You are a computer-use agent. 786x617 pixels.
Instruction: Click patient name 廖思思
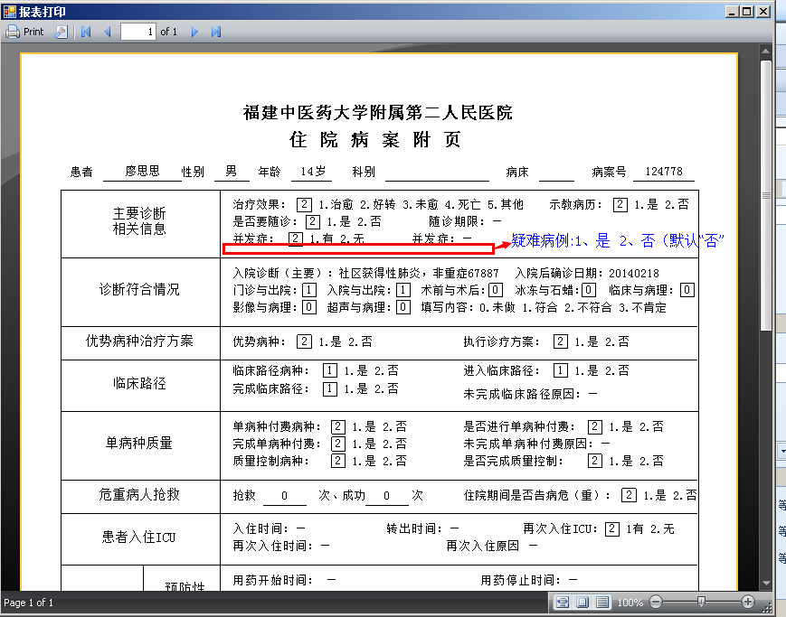(x=142, y=172)
